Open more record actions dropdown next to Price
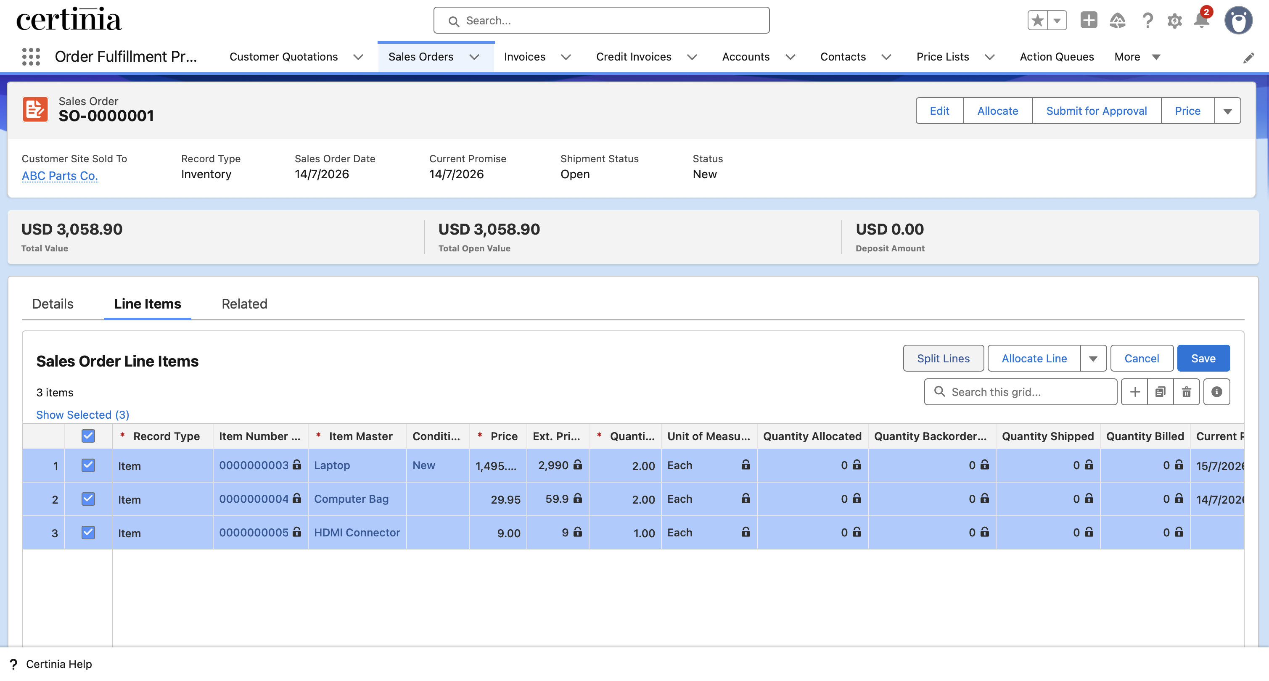This screenshot has height=681, width=1269. coord(1227,111)
